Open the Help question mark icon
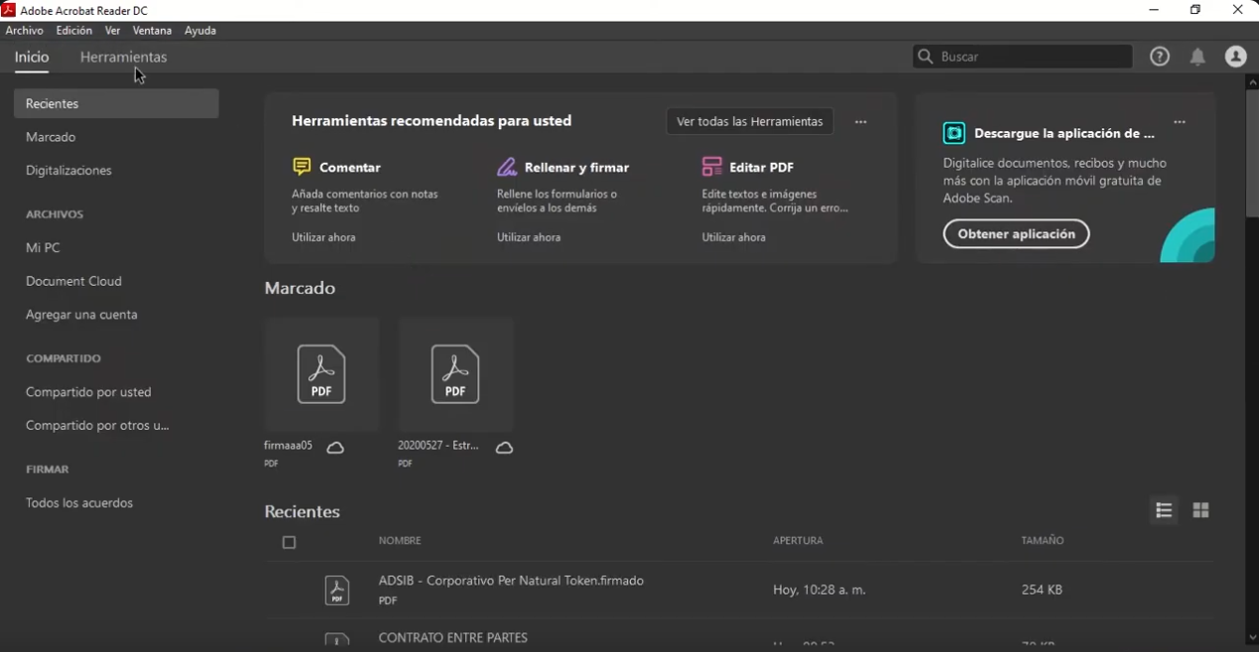The height and width of the screenshot is (652, 1259). coord(1160,57)
